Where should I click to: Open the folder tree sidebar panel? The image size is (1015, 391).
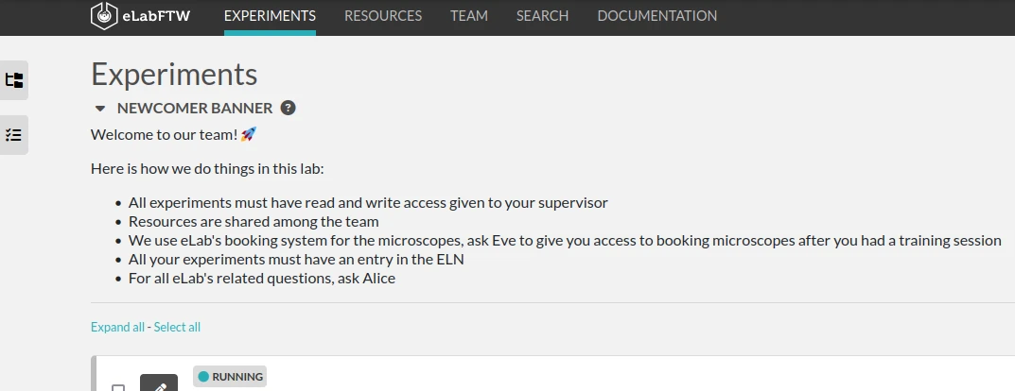[x=14, y=80]
